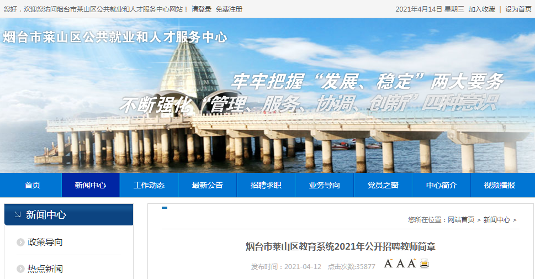Select 新闻中心 in the navigation bar
Viewport: 535px width, 279px height.
[x=91, y=185]
